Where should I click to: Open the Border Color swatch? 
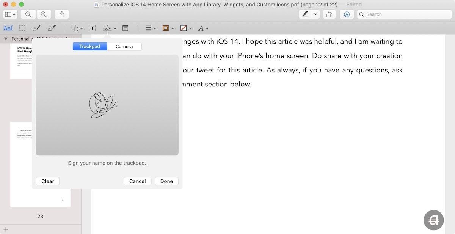168,28
